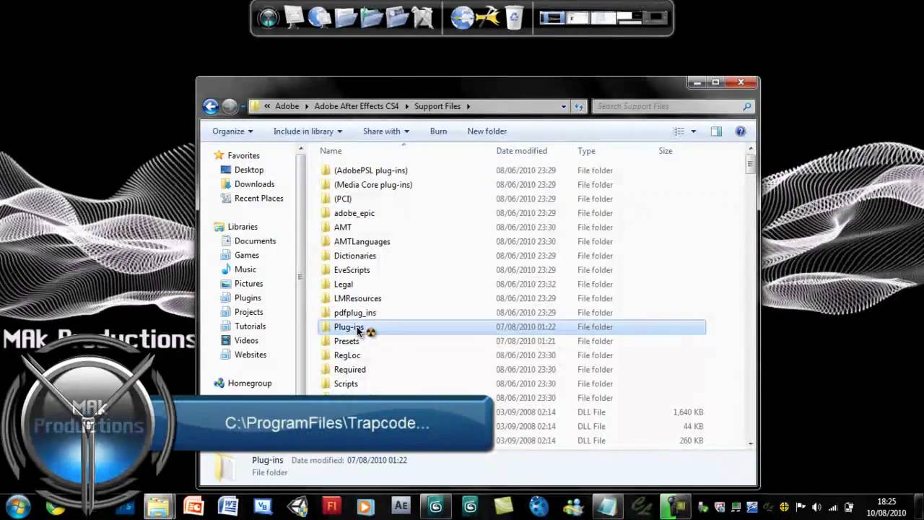
Task: Open the Organize menu
Action: click(x=232, y=131)
